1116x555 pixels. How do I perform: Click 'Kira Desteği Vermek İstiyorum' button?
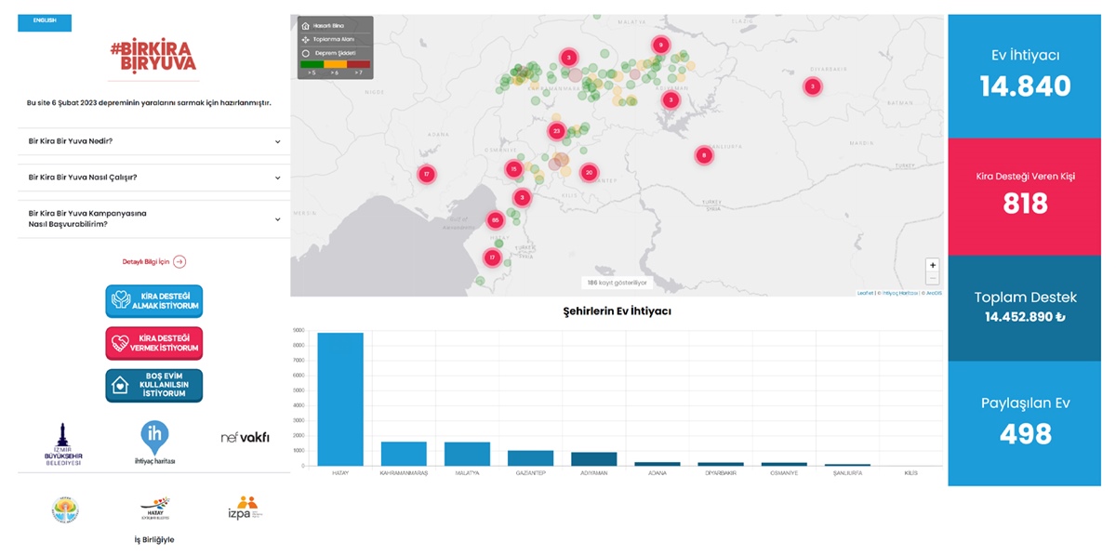(153, 343)
